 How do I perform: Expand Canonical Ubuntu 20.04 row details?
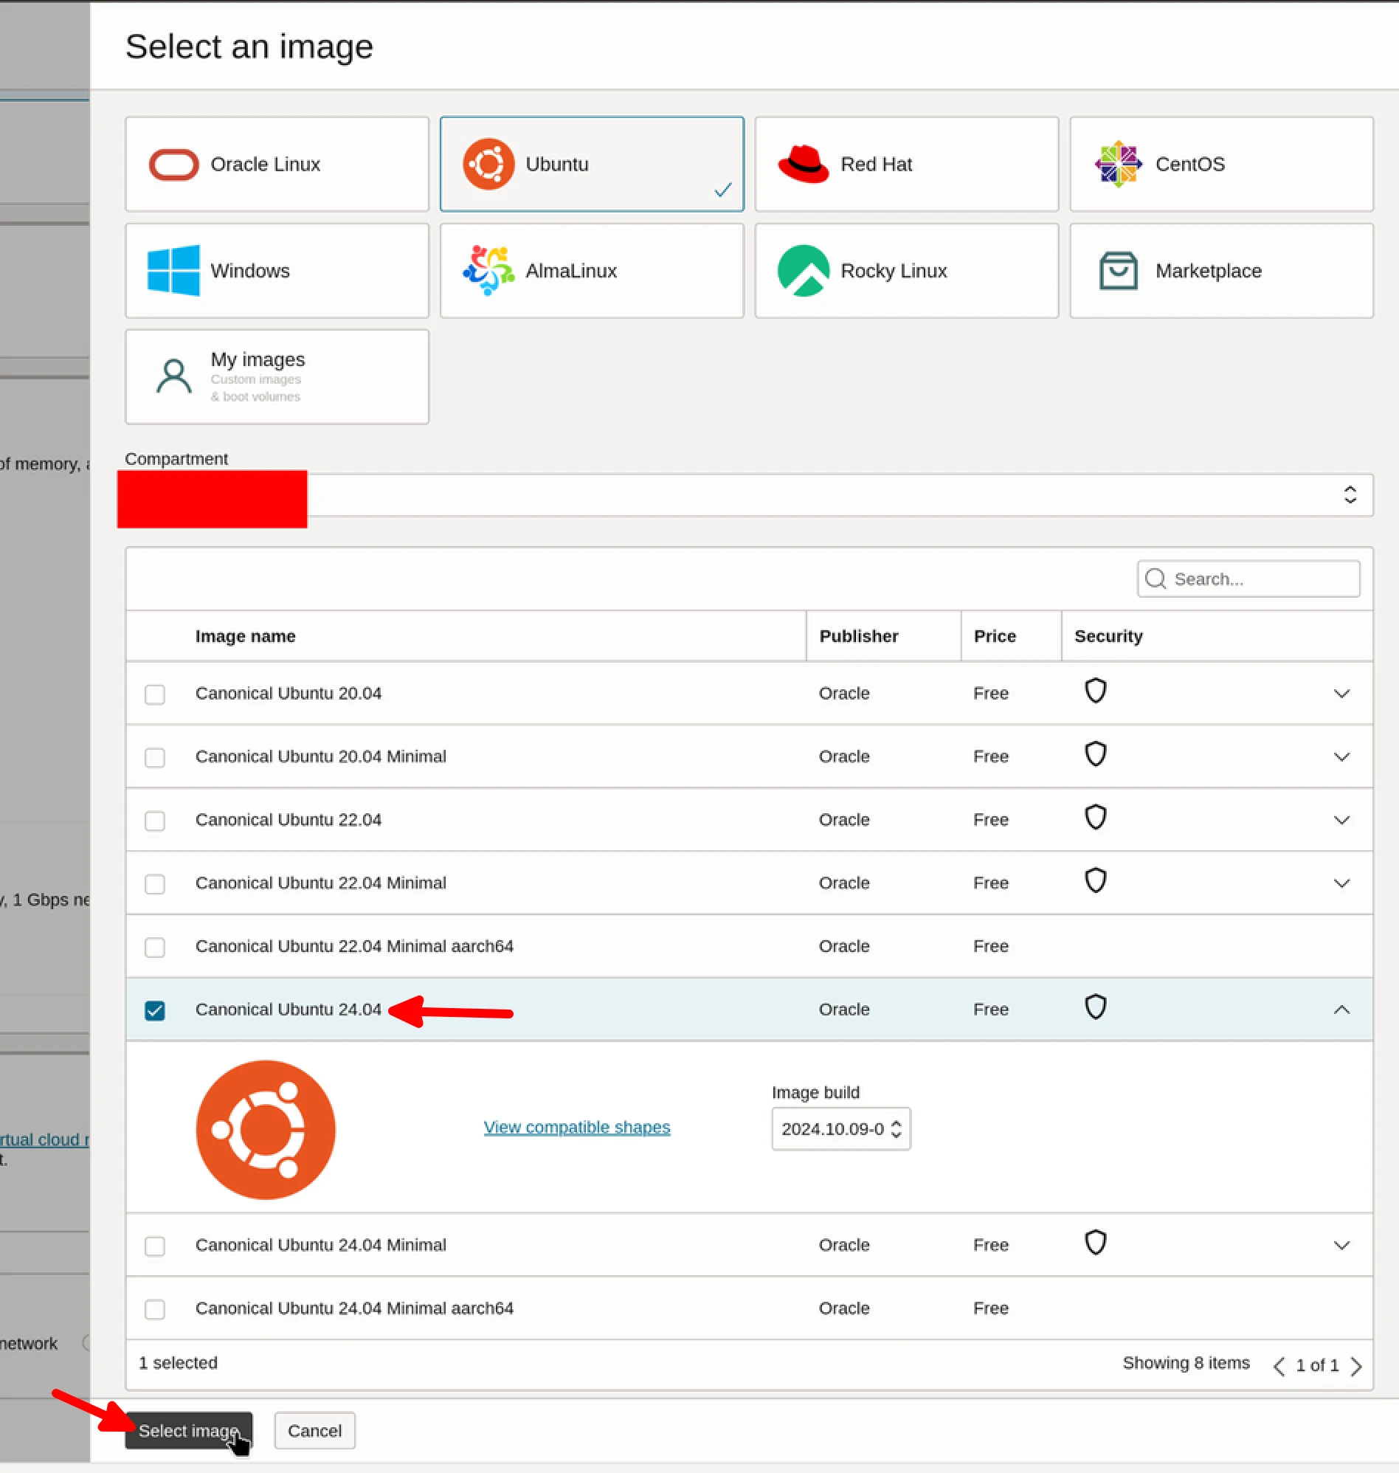point(1341,694)
